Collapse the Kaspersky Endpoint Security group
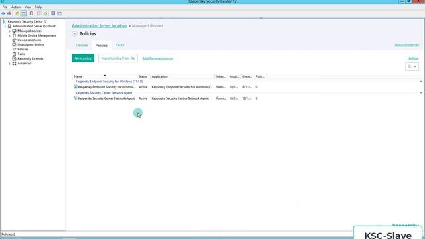The image size is (425, 239). click(x=420, y=81)
